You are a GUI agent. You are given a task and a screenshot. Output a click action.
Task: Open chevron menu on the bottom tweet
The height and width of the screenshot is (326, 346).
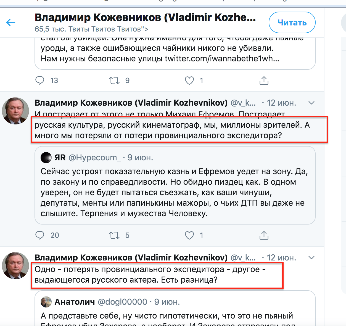(x=311, y=258)
